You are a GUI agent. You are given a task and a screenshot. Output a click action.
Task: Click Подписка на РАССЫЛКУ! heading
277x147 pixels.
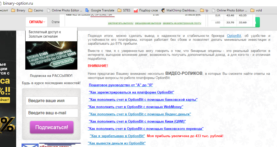click(x=51, y=76)
